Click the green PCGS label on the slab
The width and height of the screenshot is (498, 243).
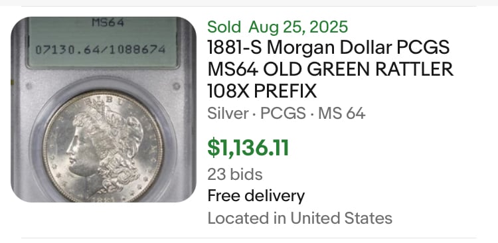pos(102,42)
